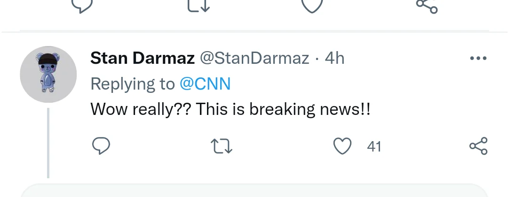Share Stan Darmaz's tweet
Viewport: 508px width, 197px height.
tap(478, 147)
